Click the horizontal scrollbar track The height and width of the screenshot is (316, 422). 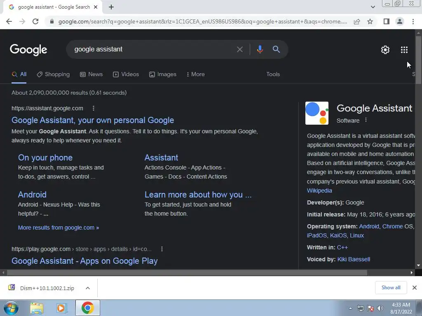(x=187, y=273)
